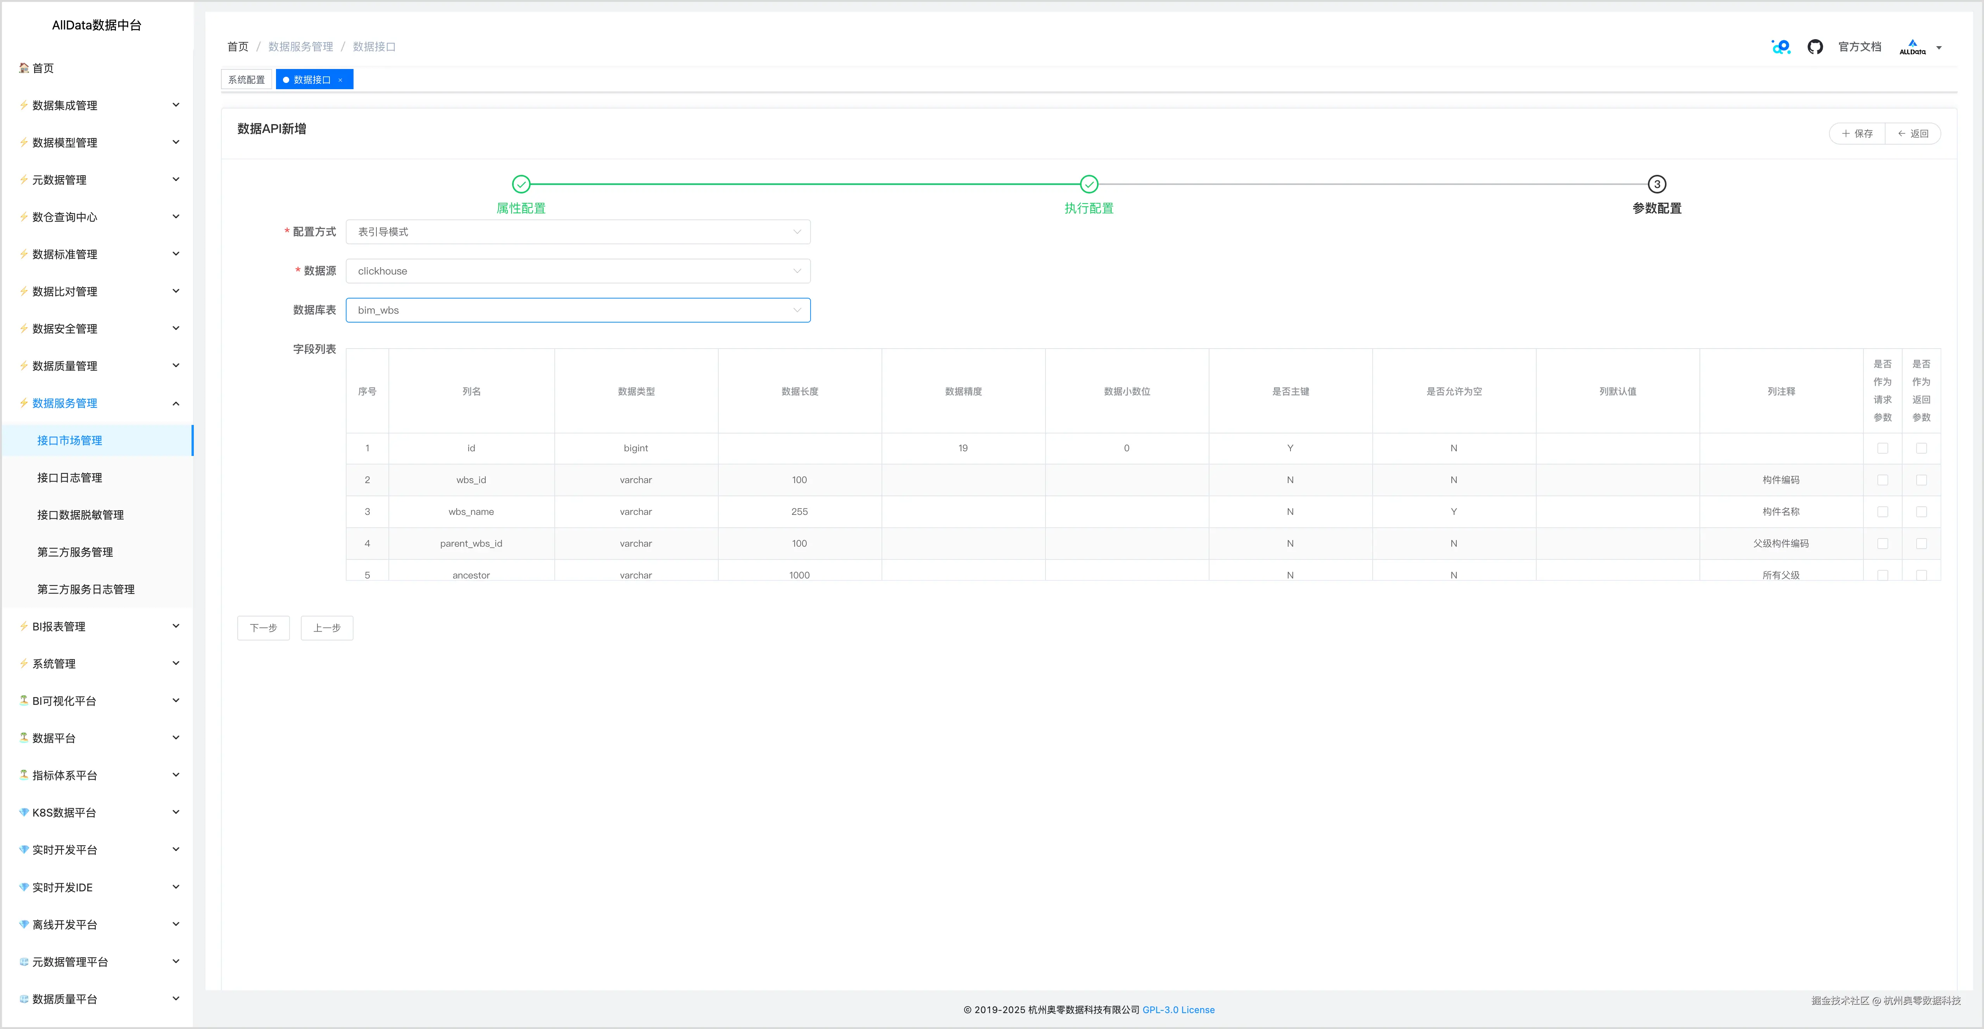The image size is (1984, 1029).
Task: Click the icon next to 数据质量平台
Action: click(24, 999)
